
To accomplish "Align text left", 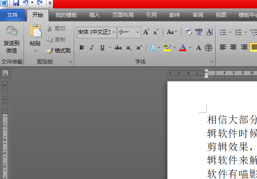I will pos(223,47).
